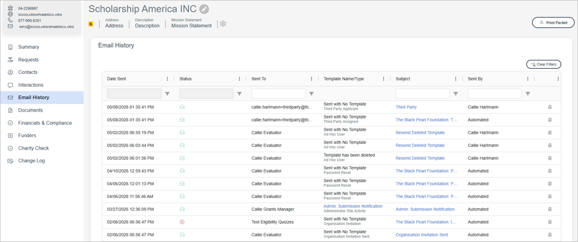Screen dimensions: 578x242
Task: Delete email sent 05/02/2026 06:55:19 PM
Action: 550,133
